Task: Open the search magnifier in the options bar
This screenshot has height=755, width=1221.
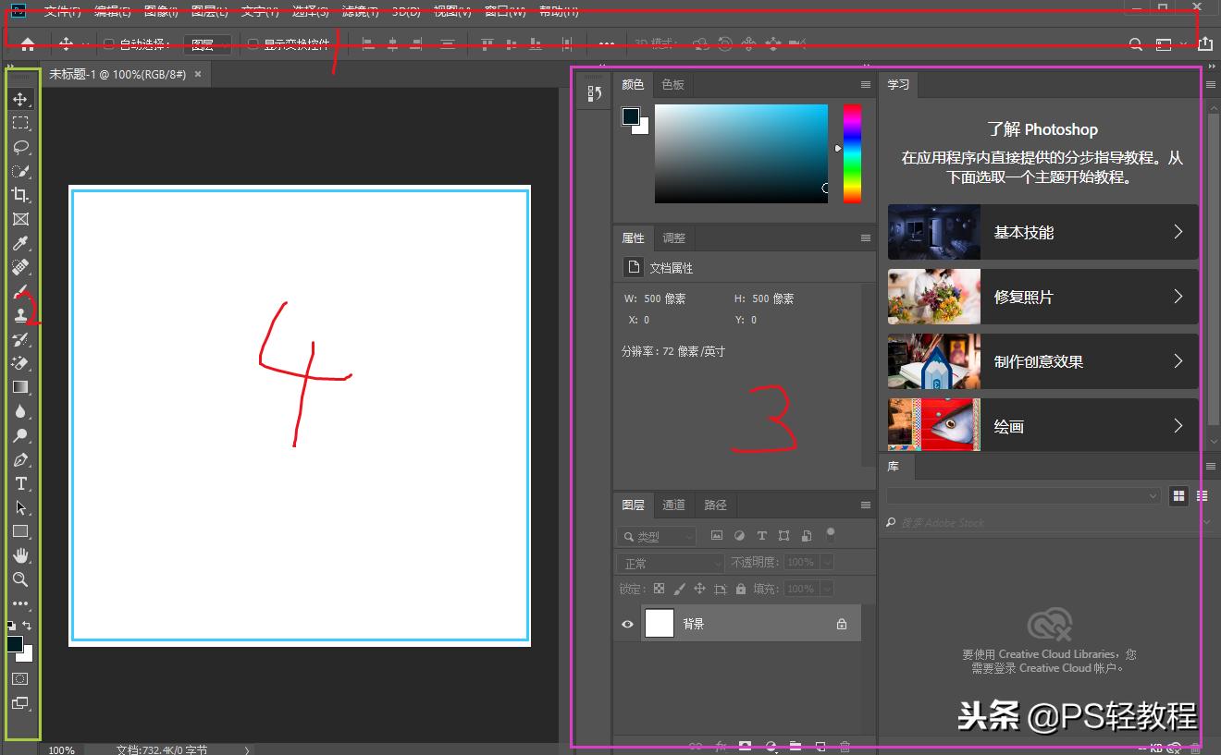Action: pos(1136,43)
